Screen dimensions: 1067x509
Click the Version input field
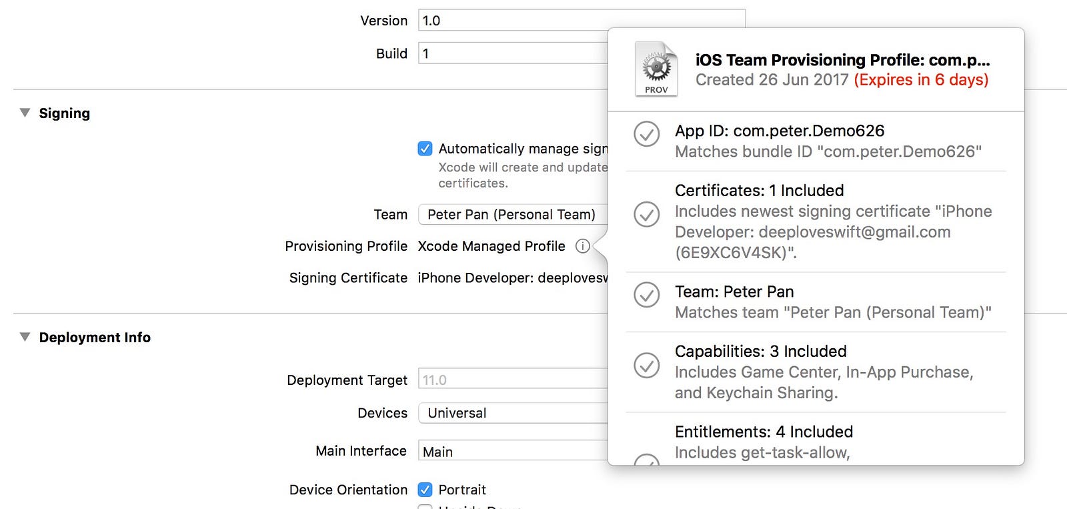(582, 20)
